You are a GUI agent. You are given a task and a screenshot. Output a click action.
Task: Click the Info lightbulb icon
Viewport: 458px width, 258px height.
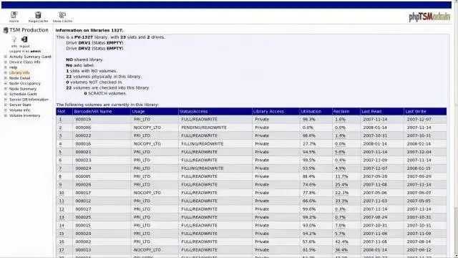(14, 39)
